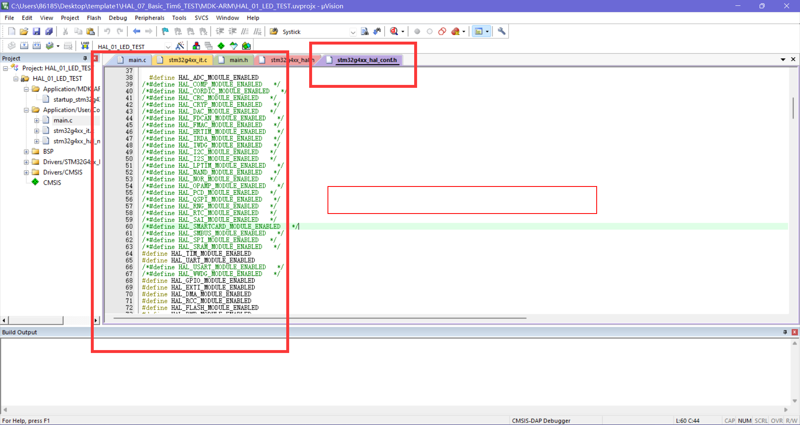This screenshot has height=425, width=800.
Task: Collapse the HAL_01_LED_TEST target node
Action: point(16,79)
